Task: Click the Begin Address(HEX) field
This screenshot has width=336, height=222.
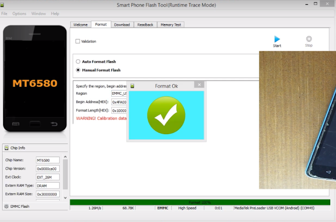Action: coord(119,102)
